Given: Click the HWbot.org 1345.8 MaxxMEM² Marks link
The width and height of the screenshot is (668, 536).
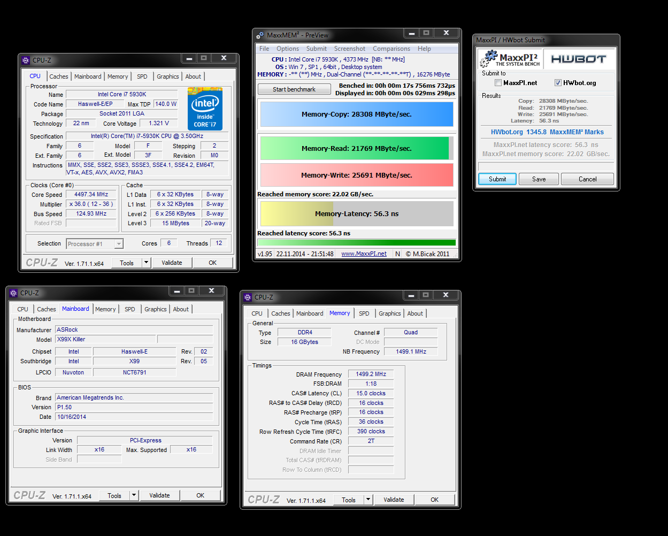Looking at the screenshot, I should click(x=547, y=132).
